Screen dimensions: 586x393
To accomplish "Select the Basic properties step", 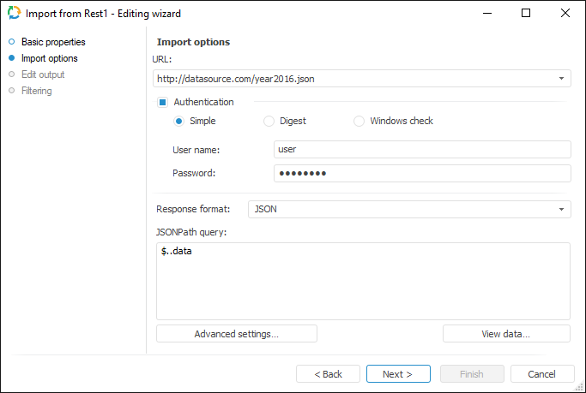I will coord(52,42).
